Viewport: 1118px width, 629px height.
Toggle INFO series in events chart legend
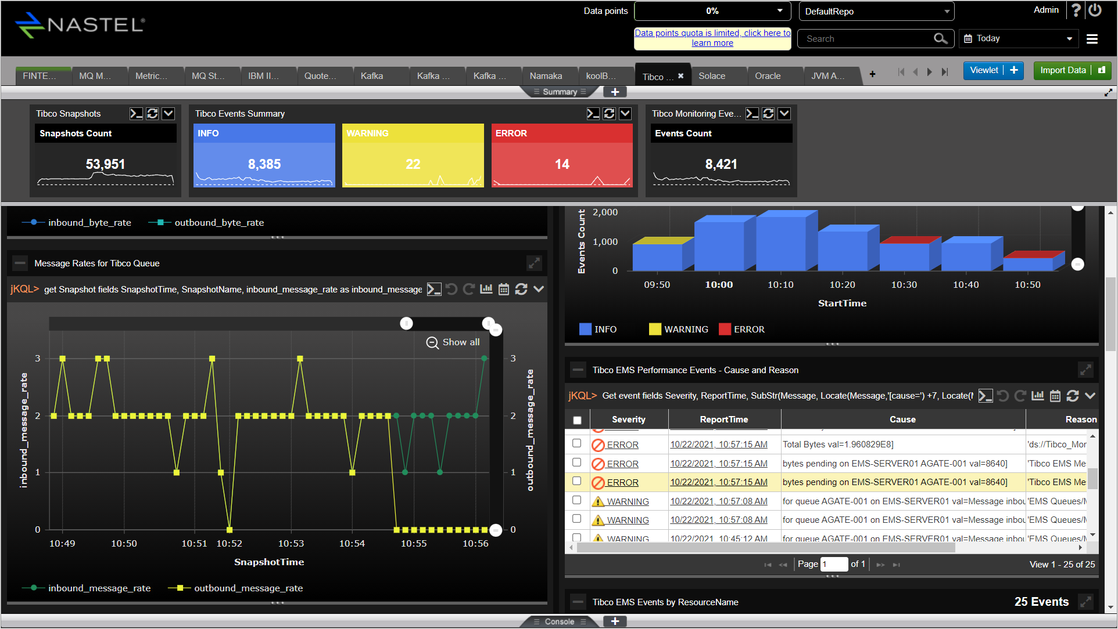point(598,329)
